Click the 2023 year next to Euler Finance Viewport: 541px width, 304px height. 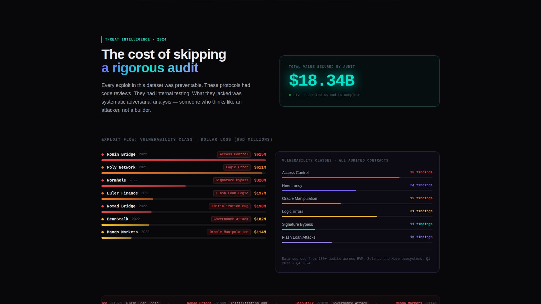pos(145,193)
